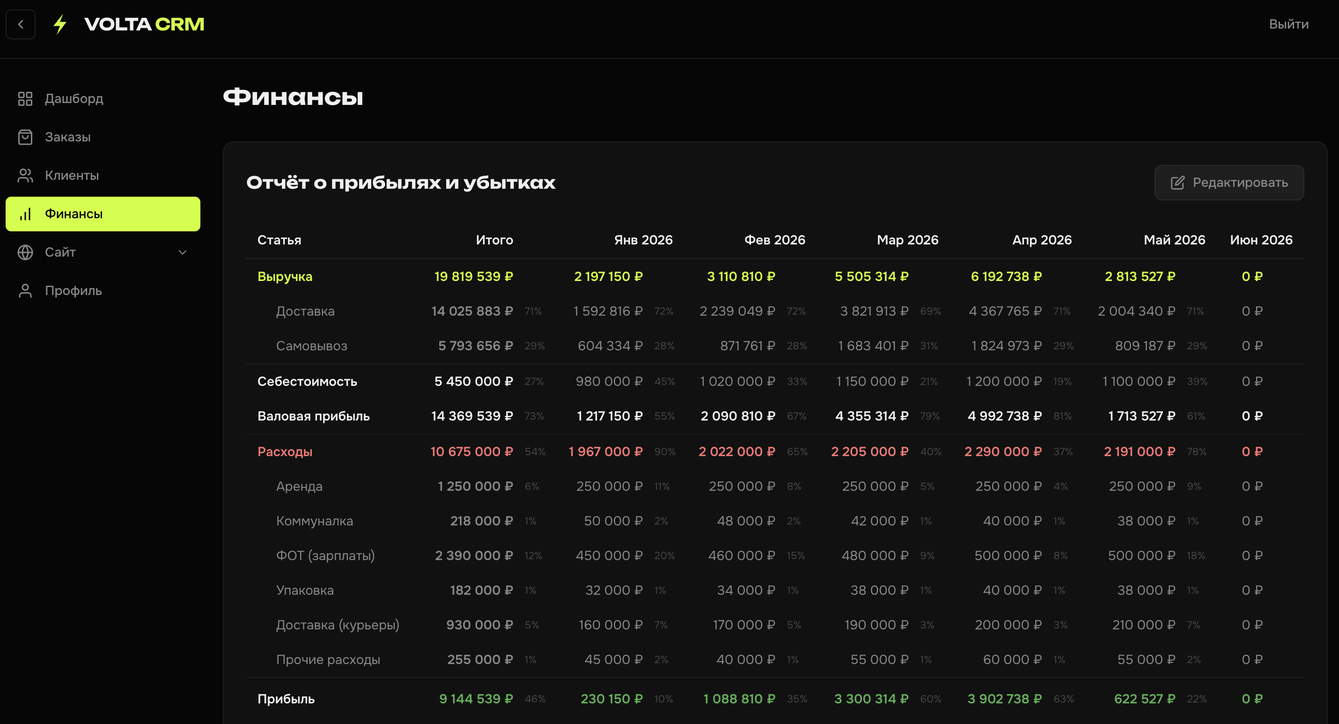Click the ФОТ (зарплаты) row label
This screenshot has width=1339, height=724.
[325, 555]
